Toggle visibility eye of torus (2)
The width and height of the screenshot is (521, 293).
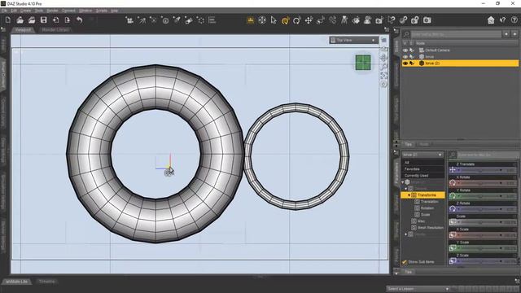pos(405,63)
